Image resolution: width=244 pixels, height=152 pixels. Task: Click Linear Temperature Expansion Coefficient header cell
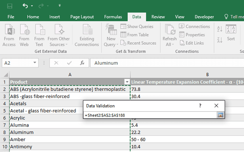[187, 82]
